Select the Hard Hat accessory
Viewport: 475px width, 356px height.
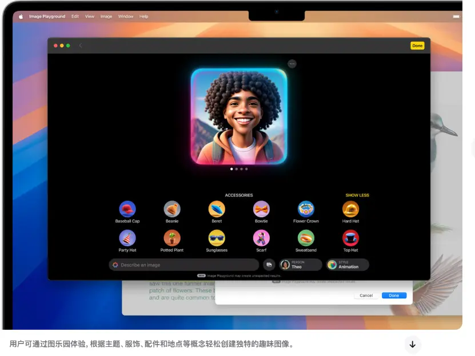(350, 209)
